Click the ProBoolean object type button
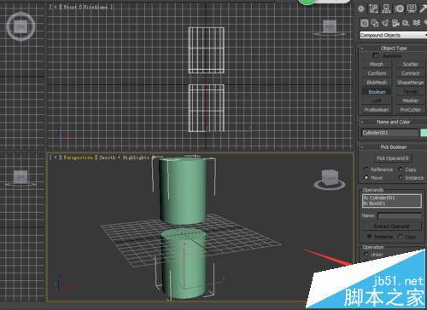This screenshot has height=310, width=427. point(377,110)
